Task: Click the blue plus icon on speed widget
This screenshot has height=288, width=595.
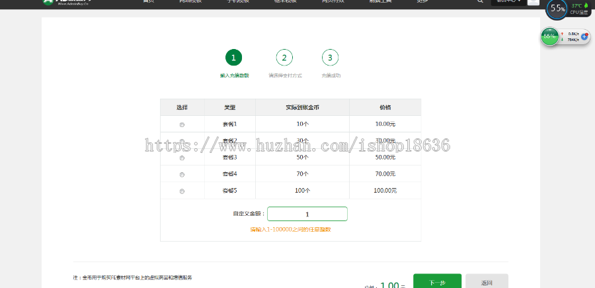Action: 584,37
